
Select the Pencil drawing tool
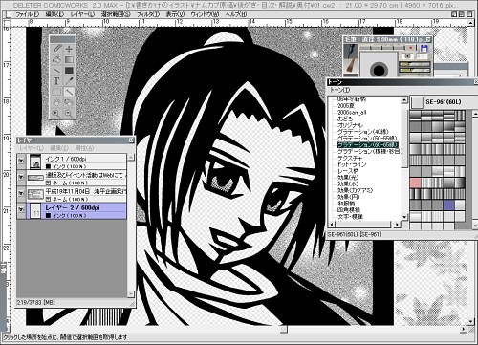tap(56, 49)
